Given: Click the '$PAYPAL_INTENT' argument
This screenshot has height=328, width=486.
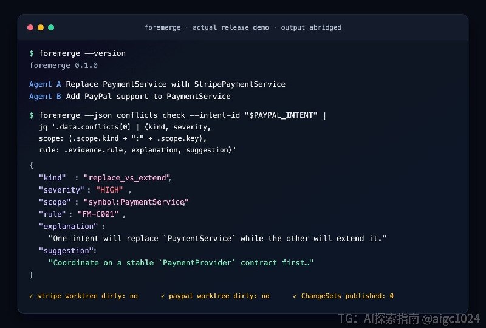Looking at the screenshot, I should click(x=281, y=115).
